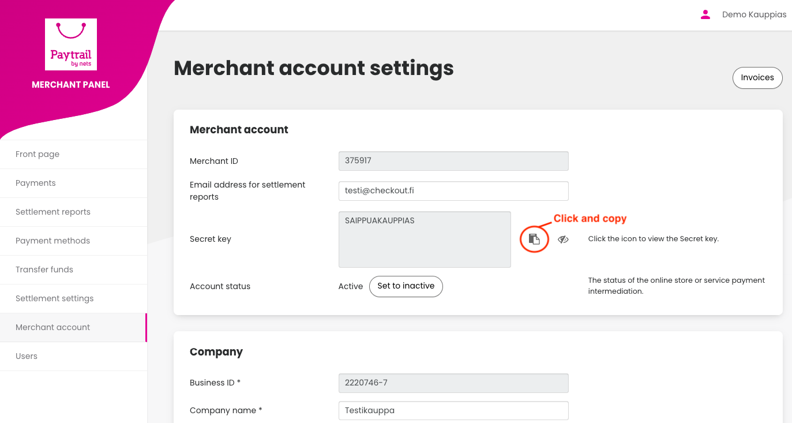Open Settlement settings

tap(73, 298)
